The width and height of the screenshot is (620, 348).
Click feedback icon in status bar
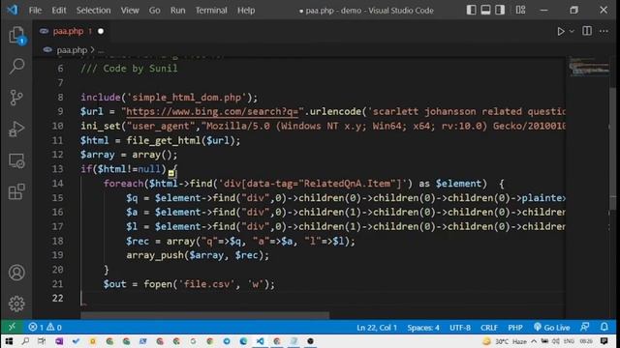[584, 327]
